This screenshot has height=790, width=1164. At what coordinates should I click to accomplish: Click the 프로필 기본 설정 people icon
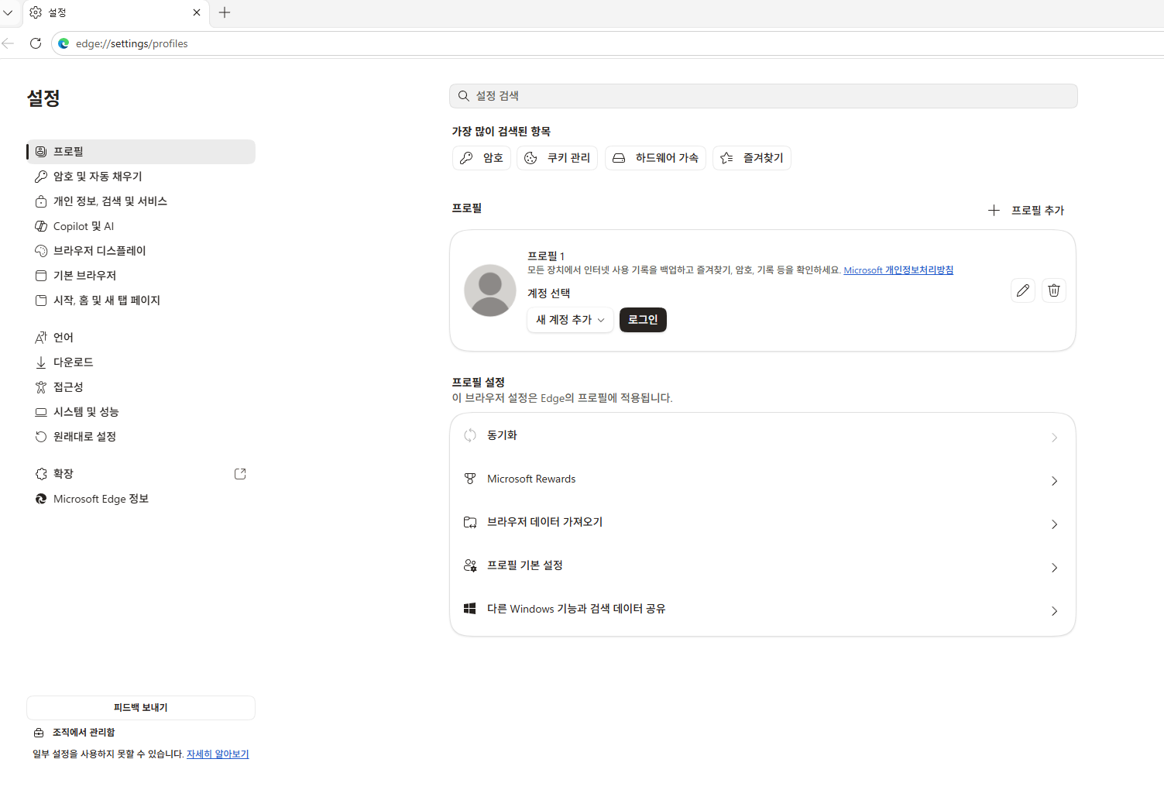(x=470, y=565)
